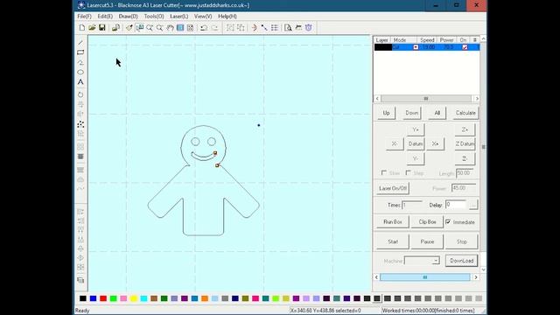Select the black layer color cell

383,47
